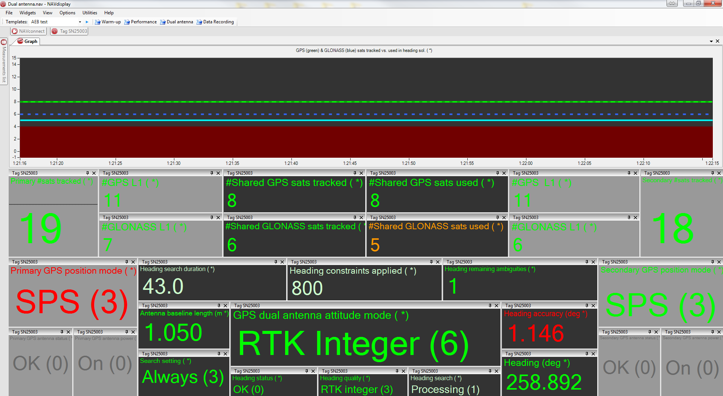723x396 pixels.
Task: Click the green line in the satellites graph
Action: [366, 102]
